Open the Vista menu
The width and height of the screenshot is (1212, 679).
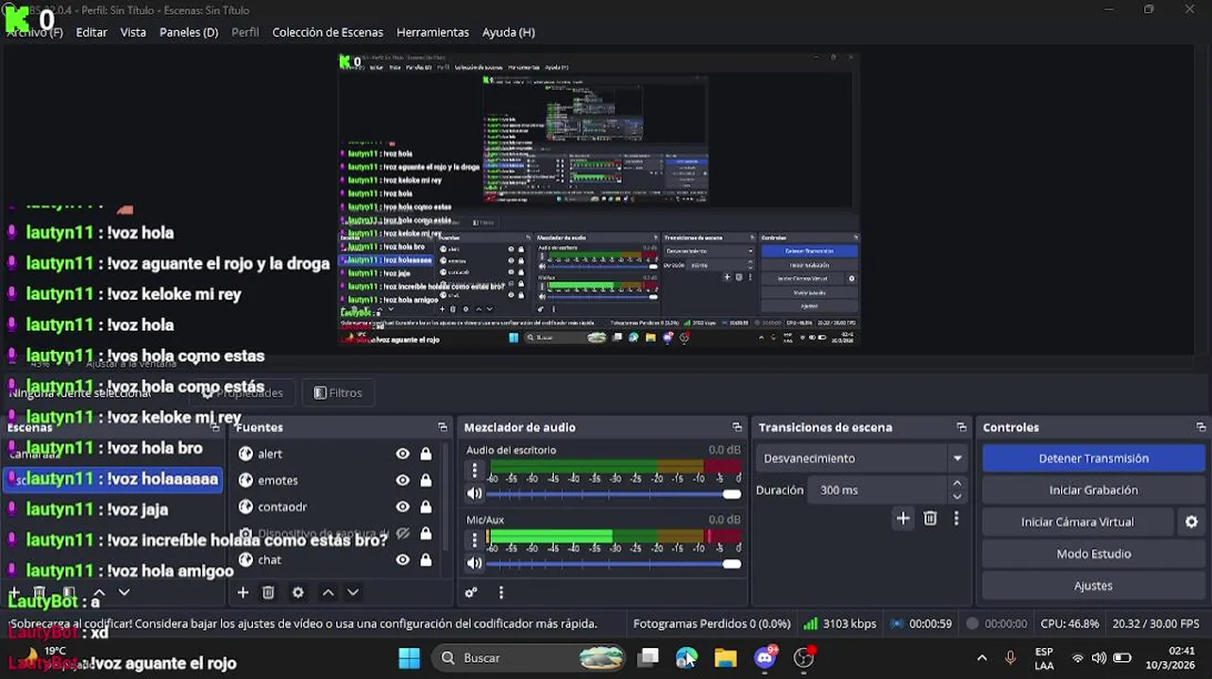point(133,32)
